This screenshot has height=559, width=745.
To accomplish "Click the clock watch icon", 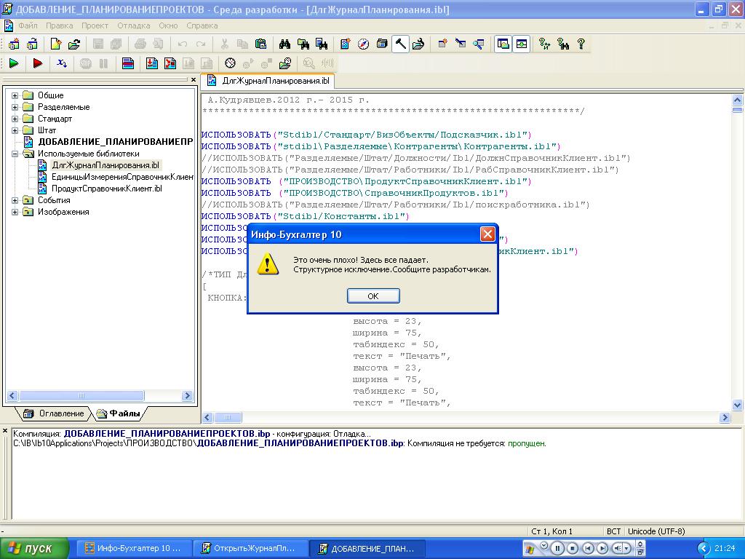I will [x=230, y=63].
